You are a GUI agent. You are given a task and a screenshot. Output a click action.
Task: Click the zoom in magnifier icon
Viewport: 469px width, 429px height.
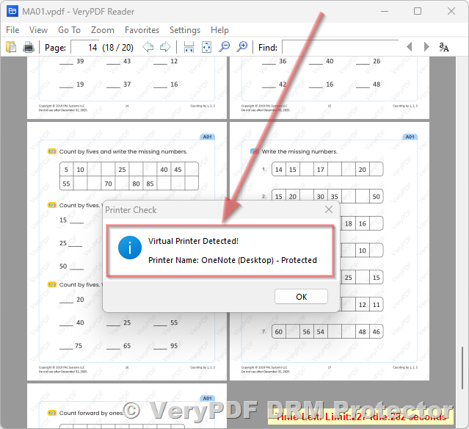[242, 47]
